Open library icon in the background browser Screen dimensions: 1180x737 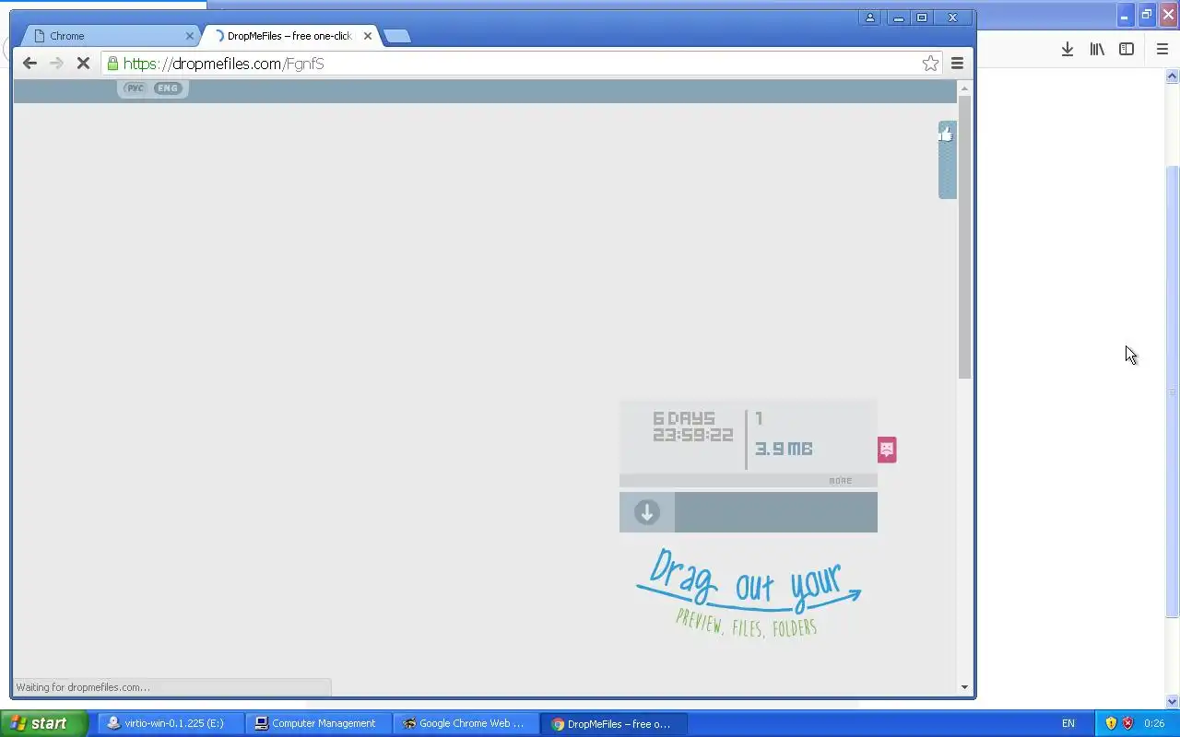click(1097, 49)
